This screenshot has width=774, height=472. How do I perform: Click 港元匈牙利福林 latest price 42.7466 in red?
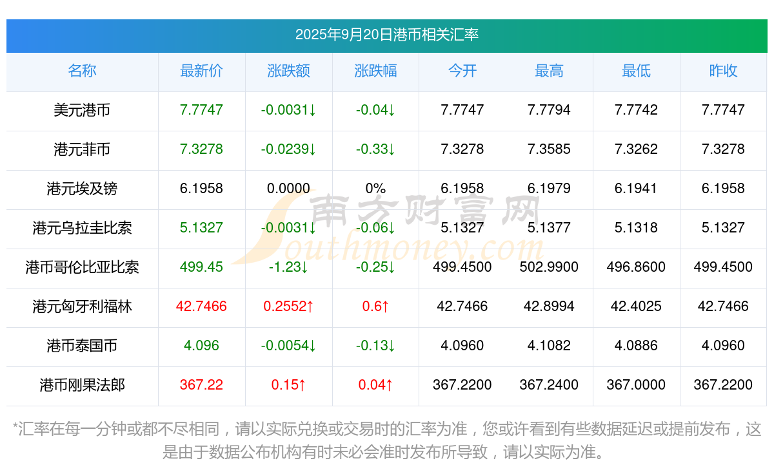pyautogui.click(x=202, y=307)
